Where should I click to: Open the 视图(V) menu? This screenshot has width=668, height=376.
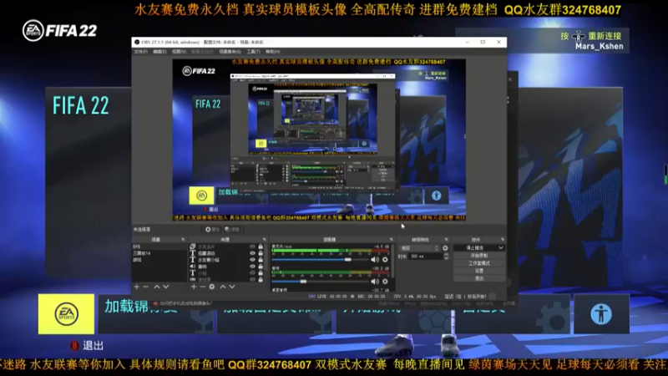(179, 52)
